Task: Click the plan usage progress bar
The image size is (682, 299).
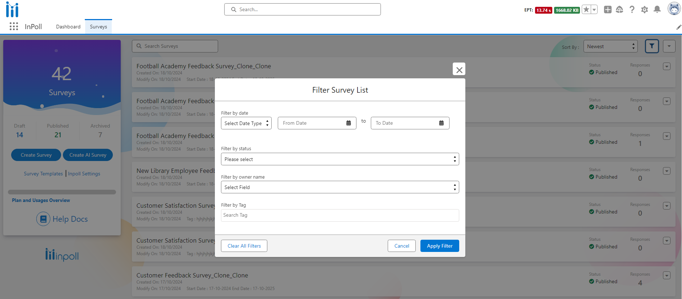Action: [x=62, y=192]
